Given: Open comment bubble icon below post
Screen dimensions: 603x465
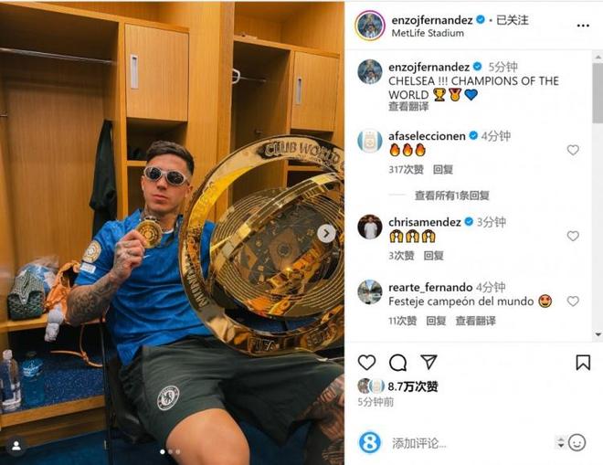Looking at the screenshot, I should pos(397,363).
